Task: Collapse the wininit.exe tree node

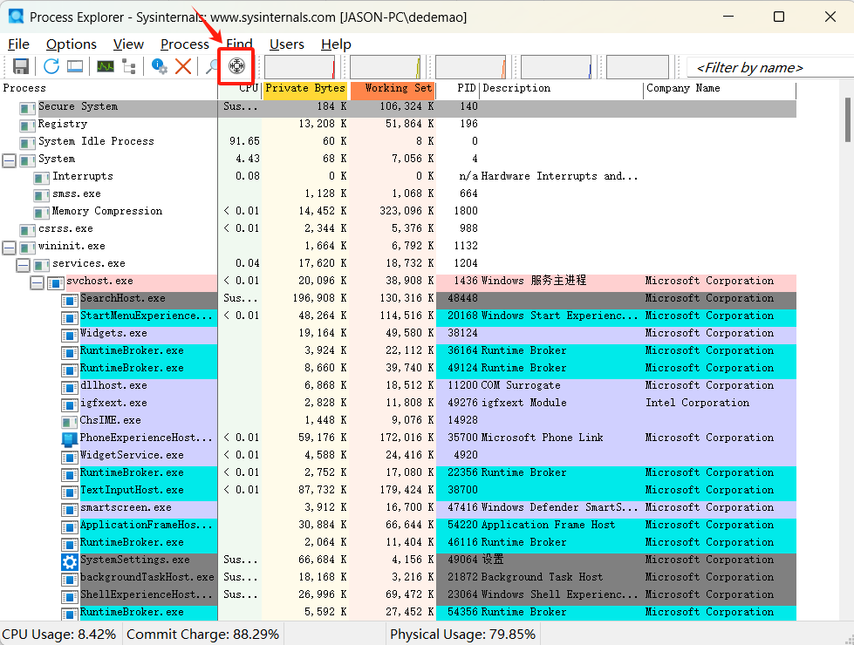Action: 10,248
